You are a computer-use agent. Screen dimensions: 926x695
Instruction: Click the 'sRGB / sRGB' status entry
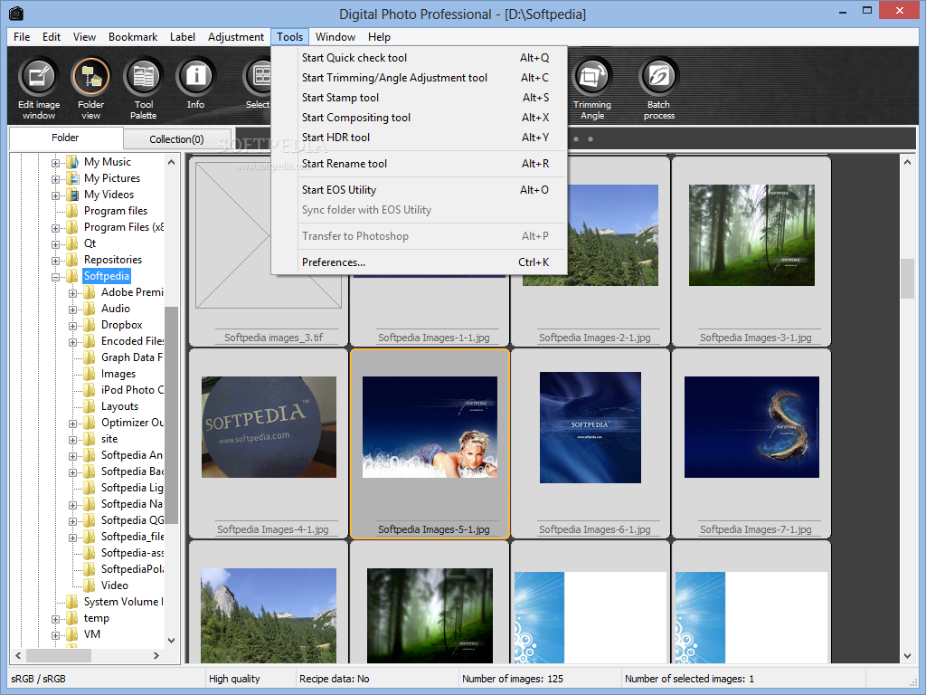pyautogui.click(x=38, y=679)
